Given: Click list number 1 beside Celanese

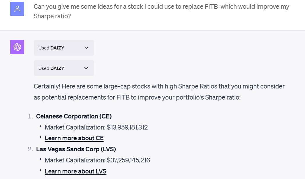Looking at the screenshot, I should [x=30, y=116].
